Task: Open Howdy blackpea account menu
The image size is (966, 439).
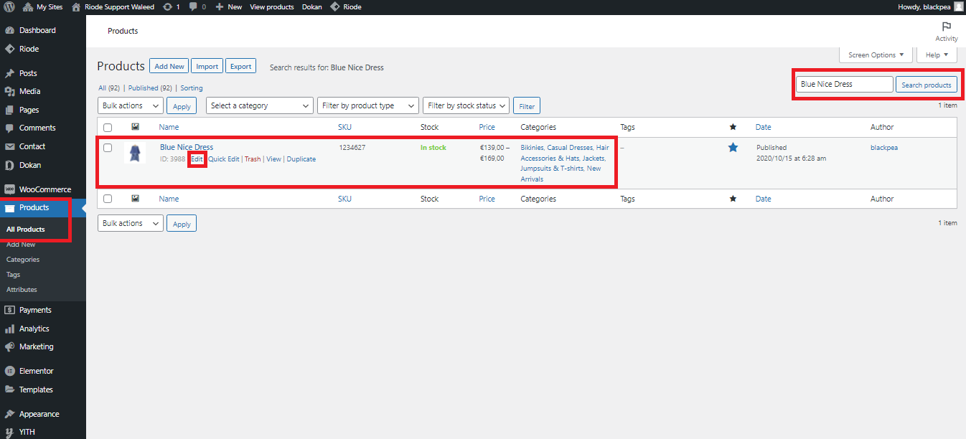Action: pyautogui.click(x=930, y=6)
